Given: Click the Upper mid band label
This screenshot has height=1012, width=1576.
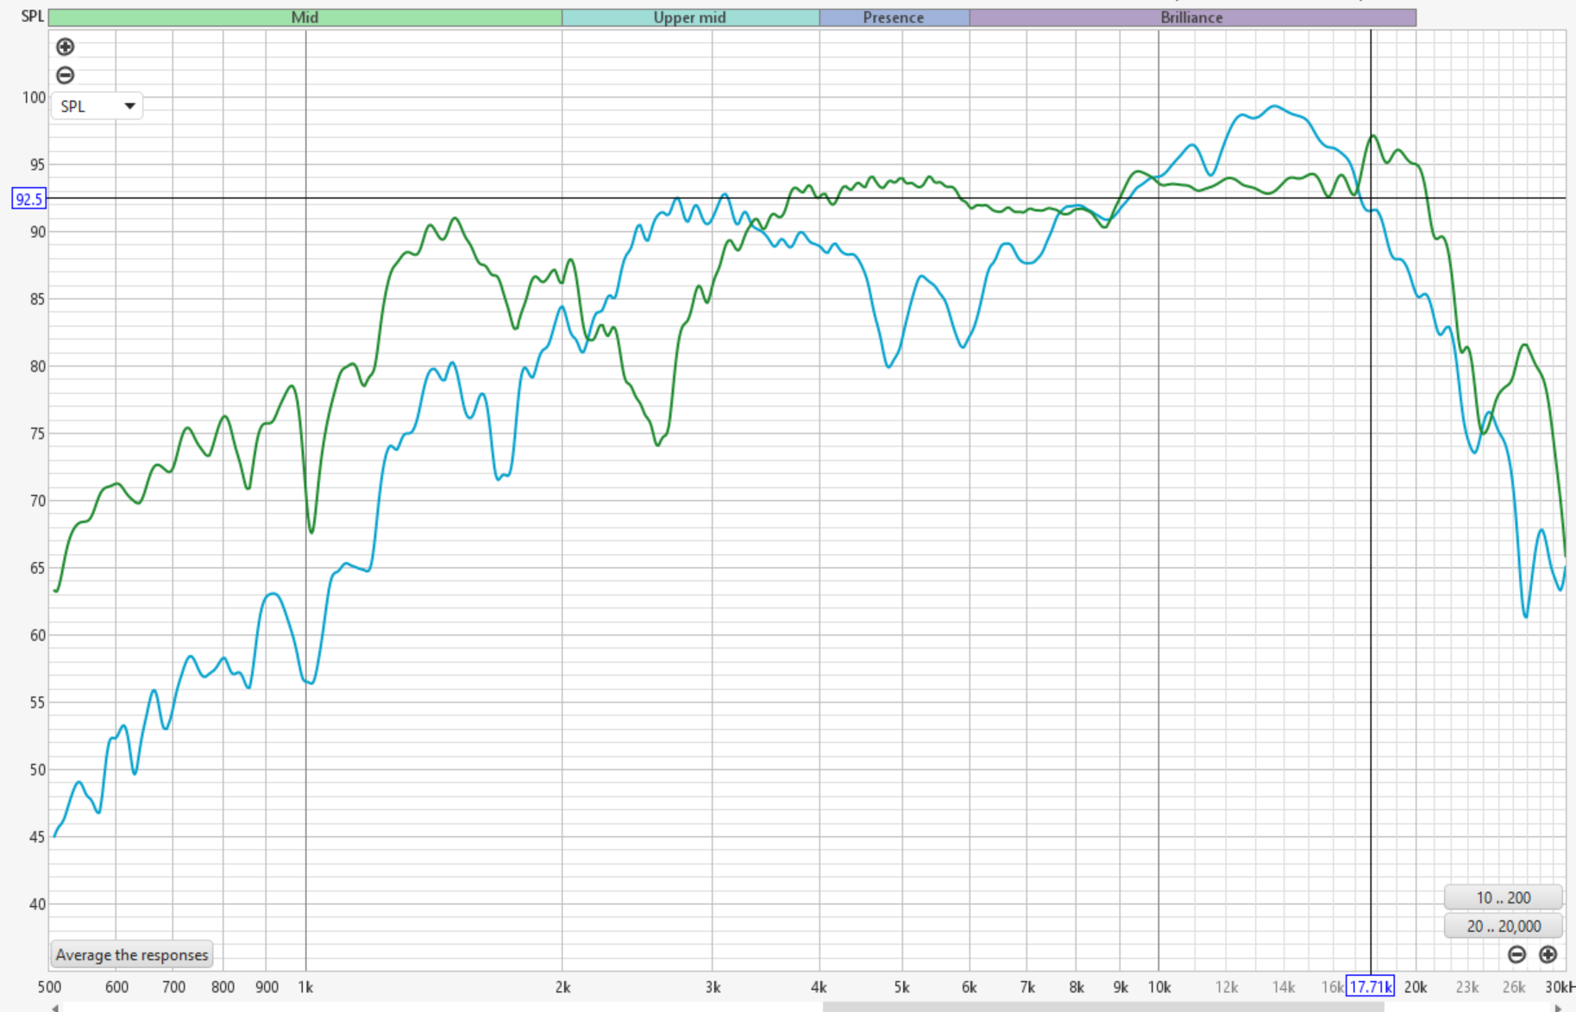Looking at the screenshot, I should click(690, 17).
